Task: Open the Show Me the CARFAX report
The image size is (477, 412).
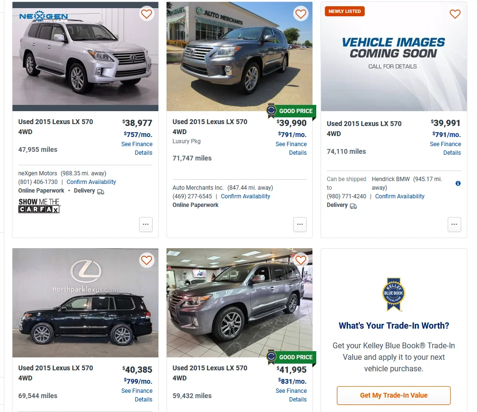Action: click(x=39, y=206)
